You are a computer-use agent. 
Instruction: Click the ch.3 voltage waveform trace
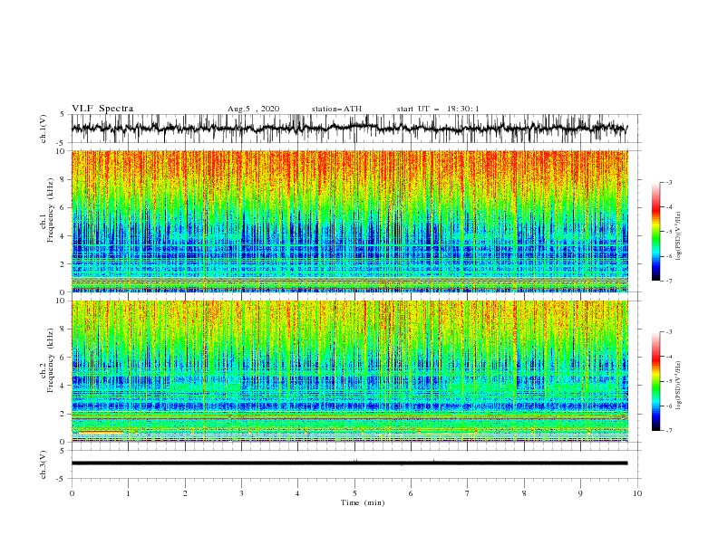tap(349, 463)
